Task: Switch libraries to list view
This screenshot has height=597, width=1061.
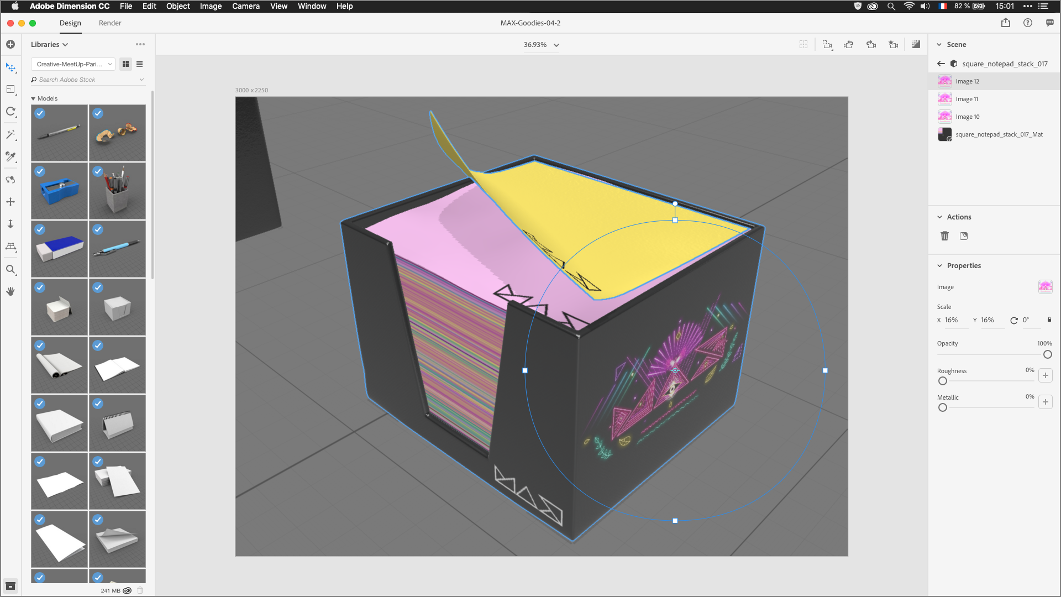Action: tap(140, 64)
